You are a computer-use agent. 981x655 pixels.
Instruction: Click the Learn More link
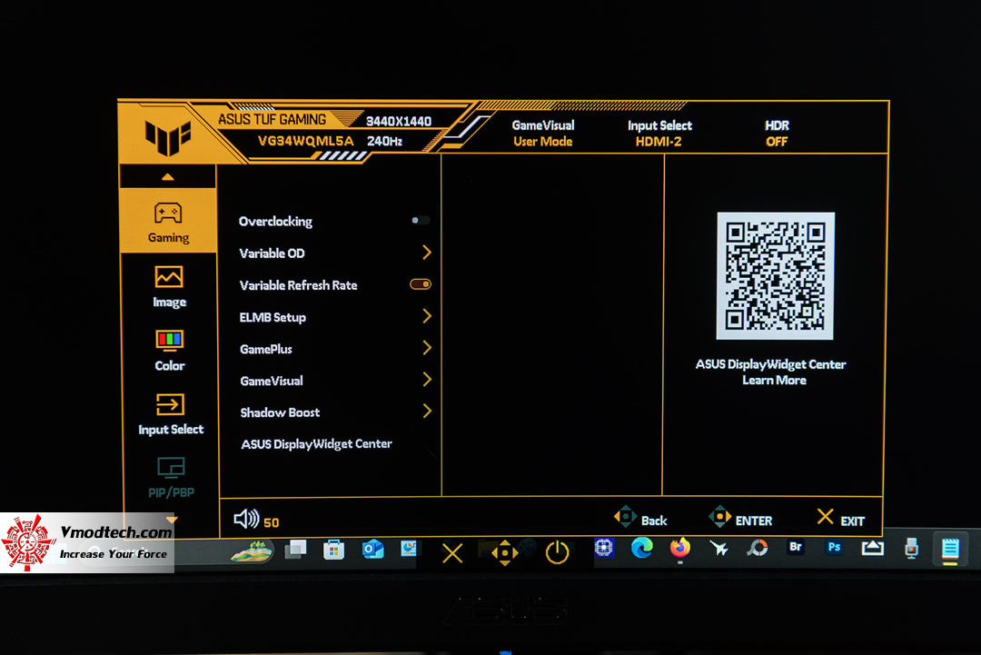pyautogui.click(x=774, y=381)
